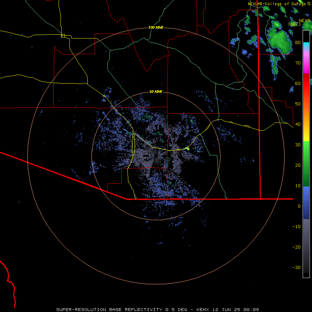Click the yellow square highway junction marker

(x=63, y=36)
